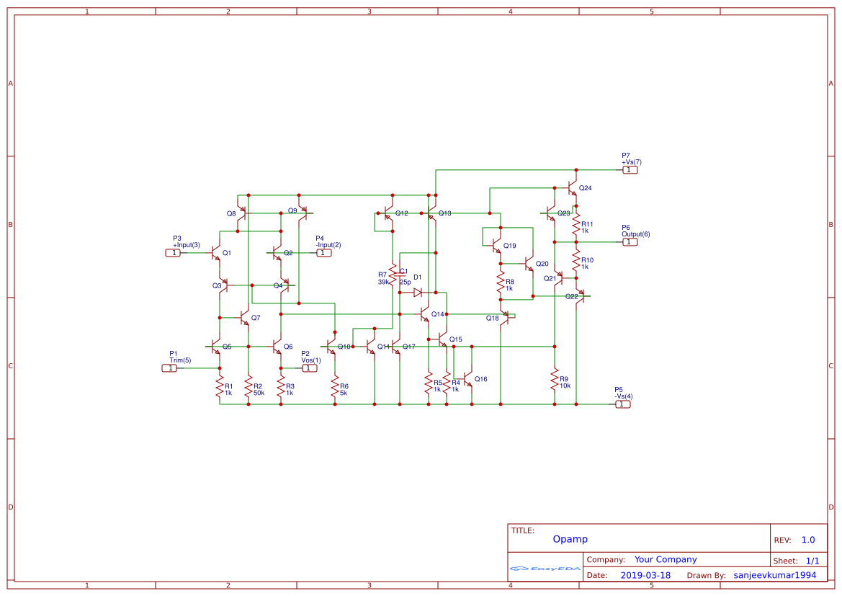Viewport: 842px width, 596px height.
Task: Select the Q1 input transistor symbol
Action: coord(216,252)
